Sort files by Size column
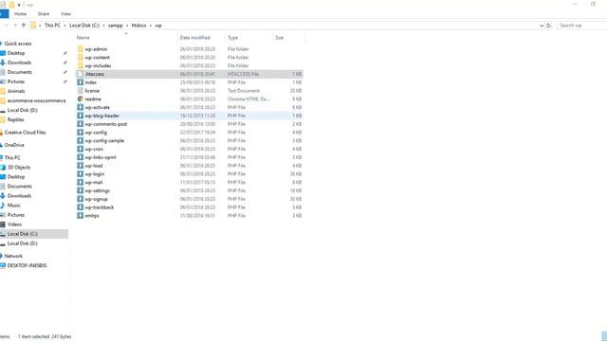Screen dimensions: 607x341 tap(280, 38)
